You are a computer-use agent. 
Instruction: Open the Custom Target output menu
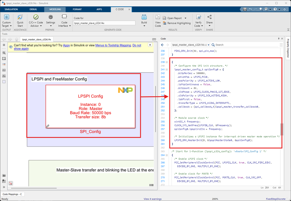7,21
